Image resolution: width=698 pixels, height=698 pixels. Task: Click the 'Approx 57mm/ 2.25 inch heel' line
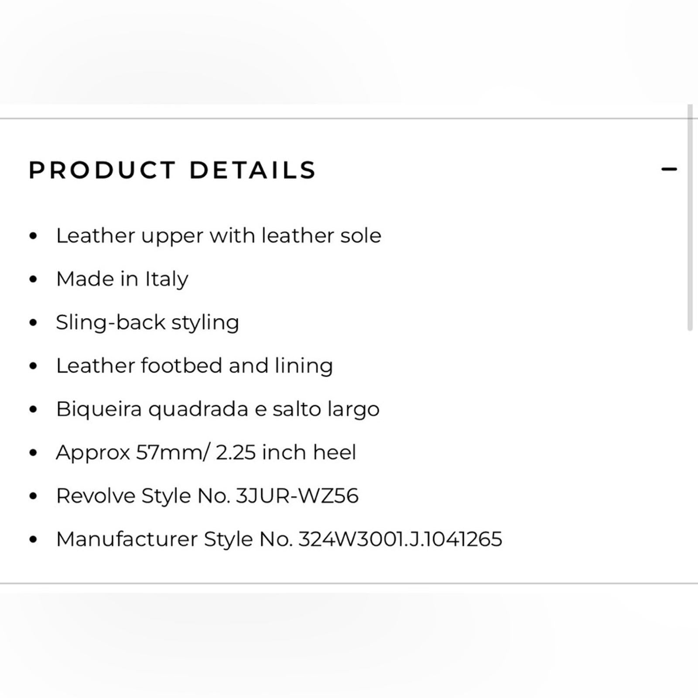pyautogui.click(x=206, y=453)
